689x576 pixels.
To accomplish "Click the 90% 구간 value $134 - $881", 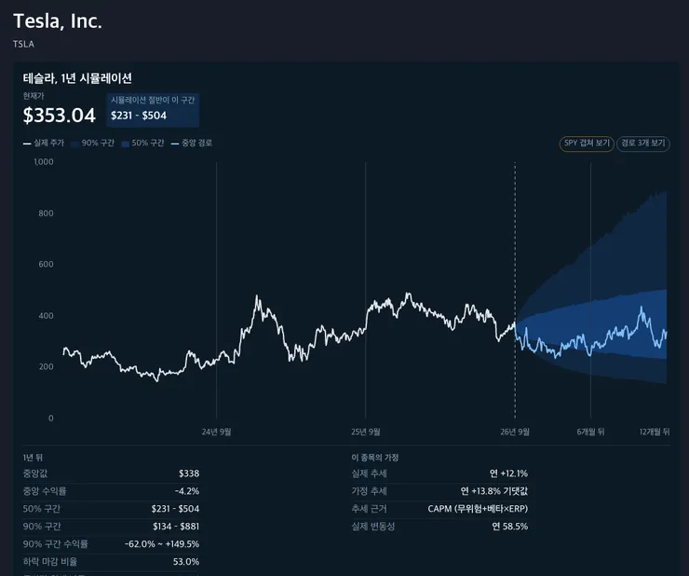I will (x=176, y=527).
